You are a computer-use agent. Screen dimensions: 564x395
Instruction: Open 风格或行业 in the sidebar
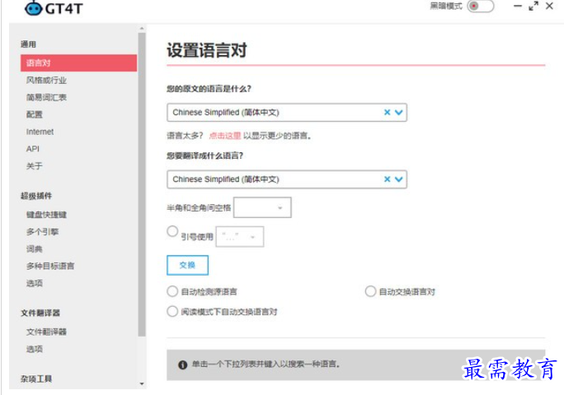pos(46,80)
